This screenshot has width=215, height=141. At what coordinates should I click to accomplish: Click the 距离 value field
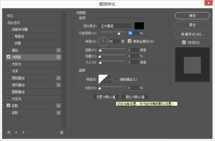(x=134, y=50)
